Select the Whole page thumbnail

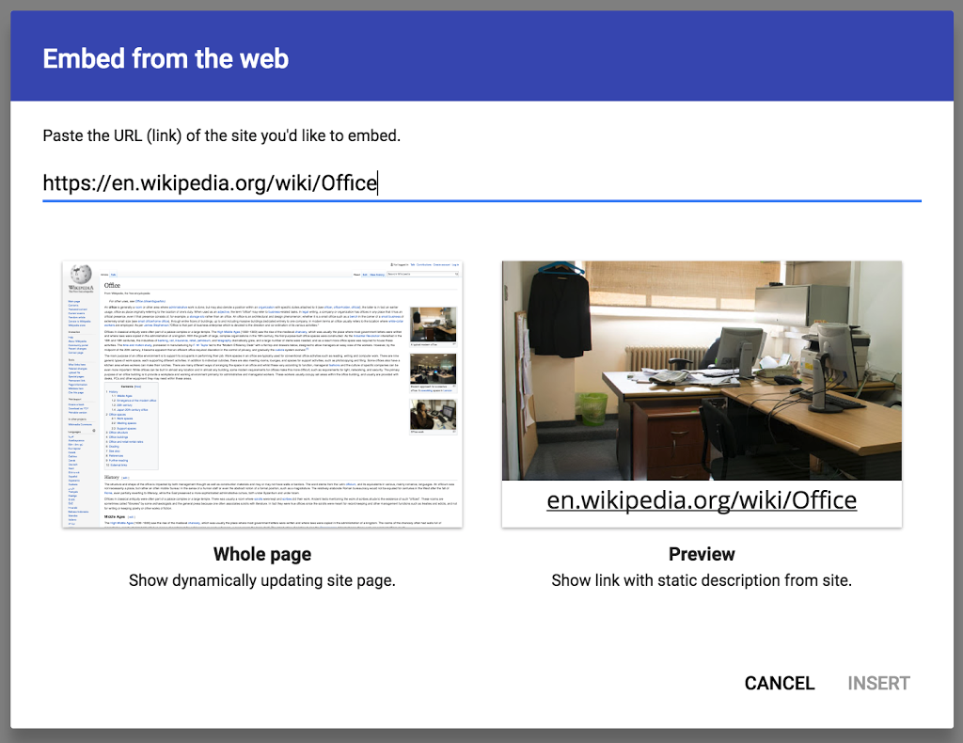click(262, 394)
